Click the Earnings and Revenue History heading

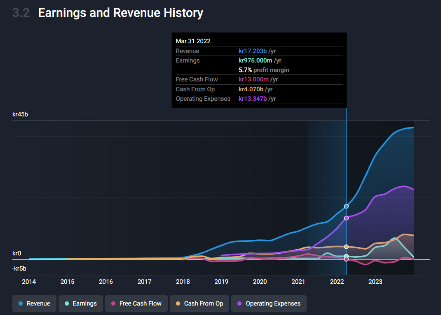point(120,13)
